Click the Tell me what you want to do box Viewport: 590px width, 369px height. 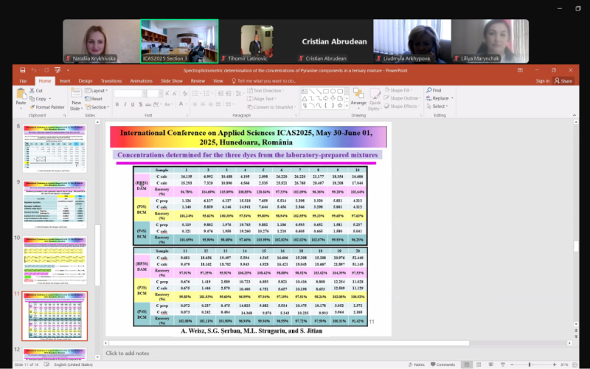pos(264,81)
